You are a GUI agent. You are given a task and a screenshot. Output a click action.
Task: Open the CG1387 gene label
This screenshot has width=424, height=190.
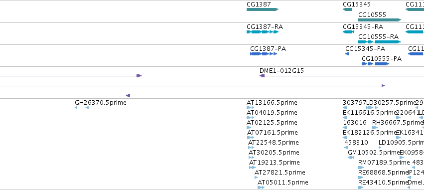259,4
